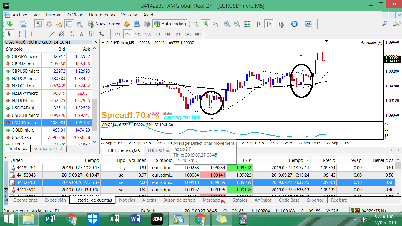The width and height of the screenshot is (402, 226).
Task: Open the Data Window crosshair-circle icon
Action: (49, 24)
